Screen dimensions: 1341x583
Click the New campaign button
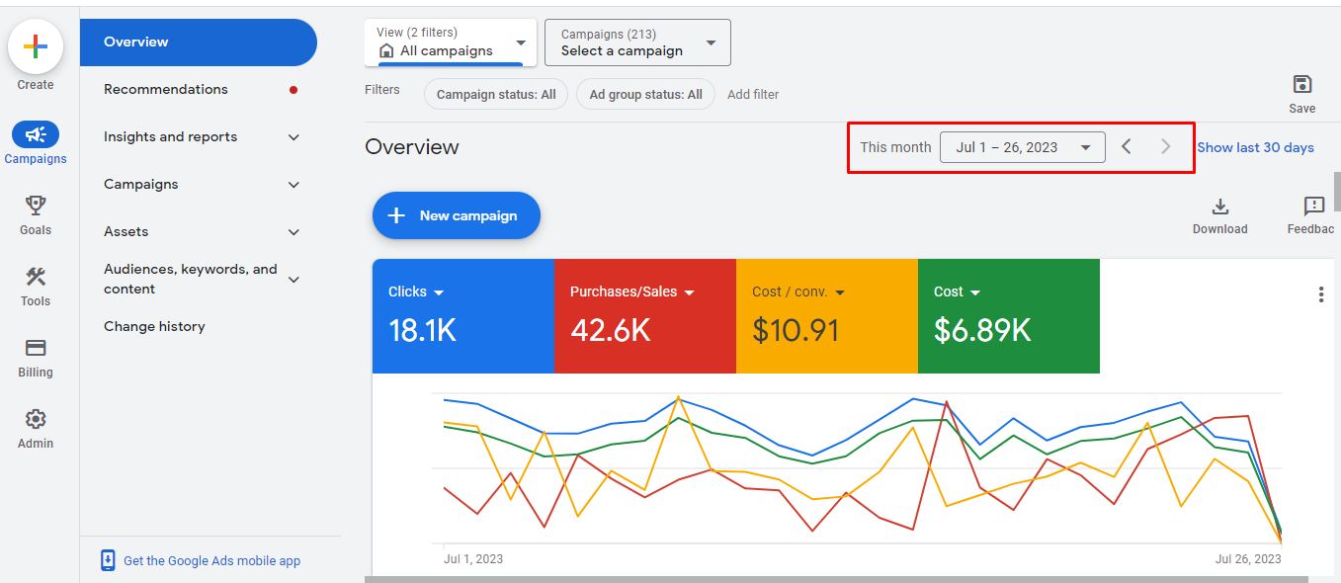tap(456, 215)
